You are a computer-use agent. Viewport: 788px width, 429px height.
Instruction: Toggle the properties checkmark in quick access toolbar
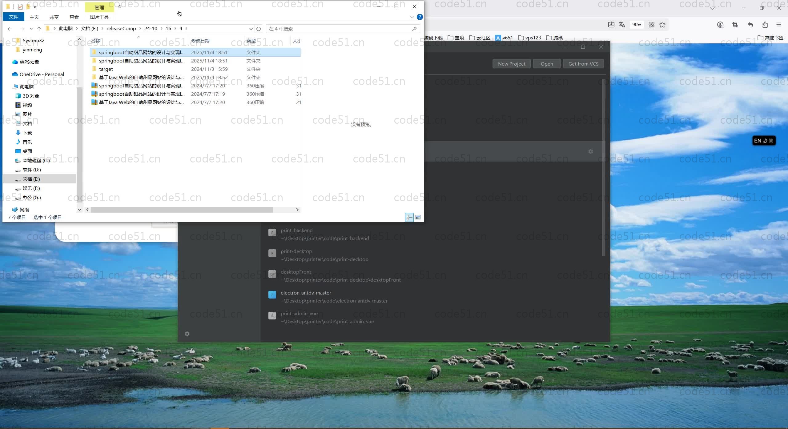tap(20, 6)
